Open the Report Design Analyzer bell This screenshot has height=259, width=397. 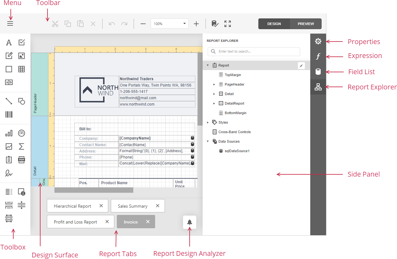click(x=190, y=222)
